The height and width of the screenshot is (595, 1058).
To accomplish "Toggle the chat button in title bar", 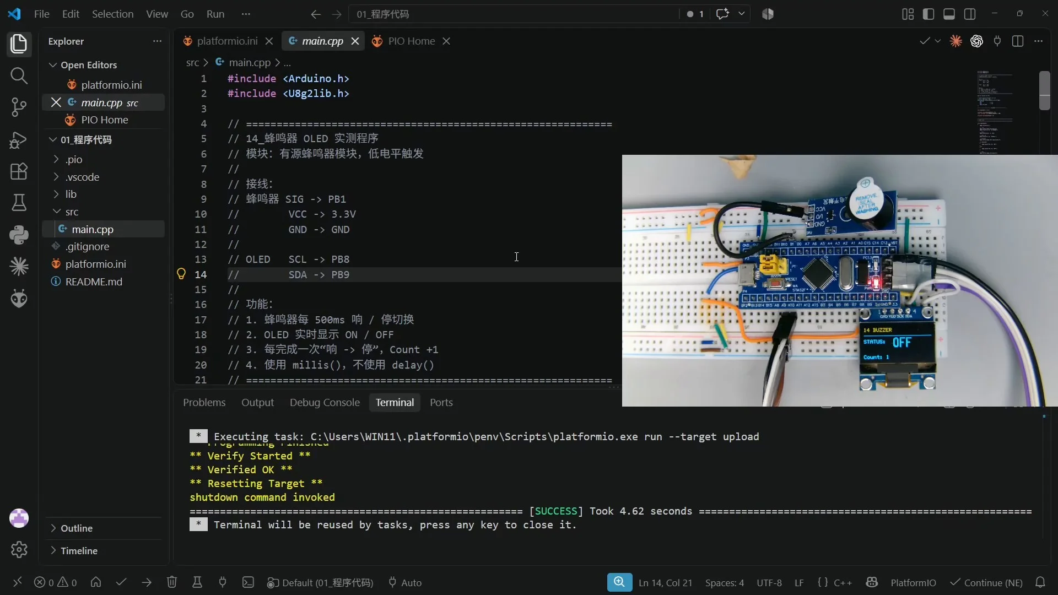I will (x=722, y=14).
